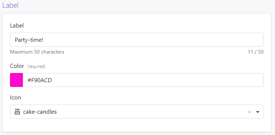275x135 pixels.
Task: Expand the Icon dropdown arrow
Action: coord(257,112)
